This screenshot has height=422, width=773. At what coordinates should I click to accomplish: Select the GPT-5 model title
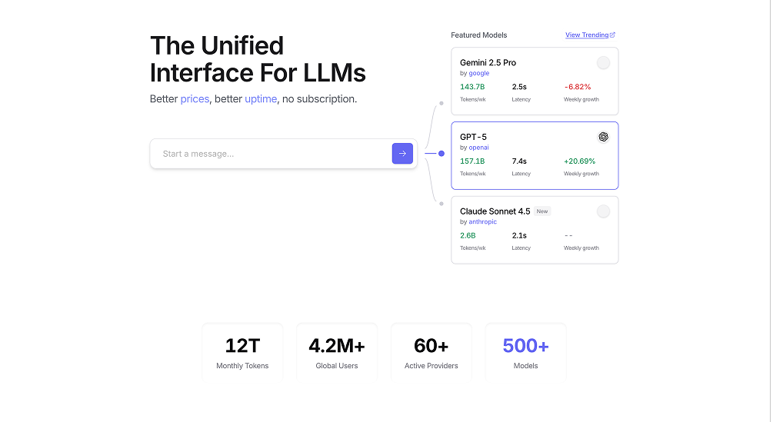click(x=473, y=137)
